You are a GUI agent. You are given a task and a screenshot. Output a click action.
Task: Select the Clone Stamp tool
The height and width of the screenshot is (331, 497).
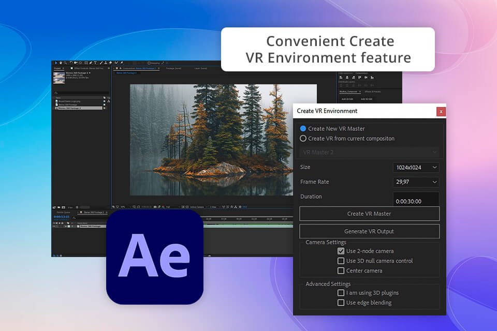[x=106, y=63]
